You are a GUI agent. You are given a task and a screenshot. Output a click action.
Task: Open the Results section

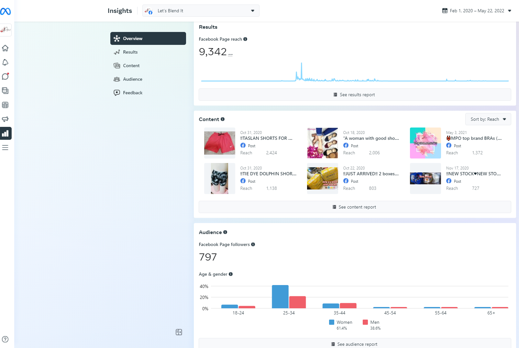(x=148, y=52)
